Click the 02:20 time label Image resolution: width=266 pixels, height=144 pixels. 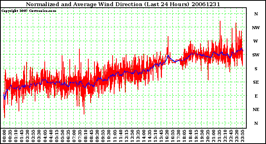[27, 136]
